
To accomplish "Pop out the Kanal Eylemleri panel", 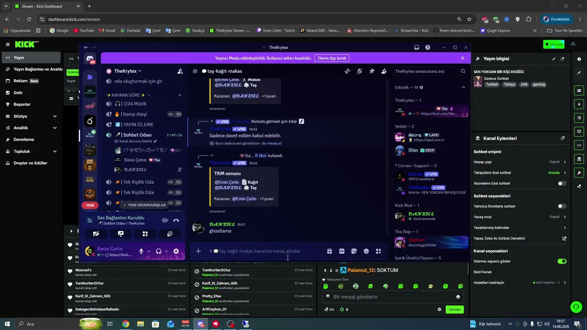I will [563, 138].
